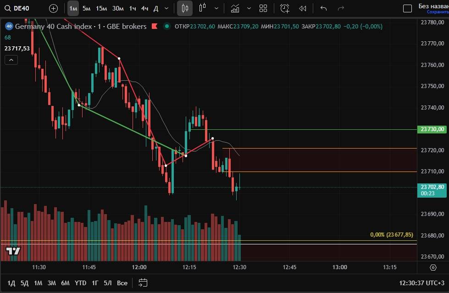Open the candlestick chart type selector

click(185, 8)
